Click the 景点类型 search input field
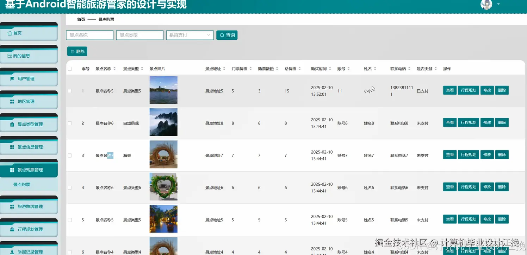527x255 pixels. [140, 35]
